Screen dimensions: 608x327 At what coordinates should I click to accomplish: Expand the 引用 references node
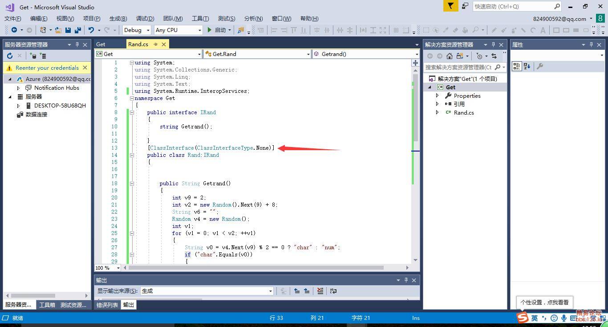point(437,104)
